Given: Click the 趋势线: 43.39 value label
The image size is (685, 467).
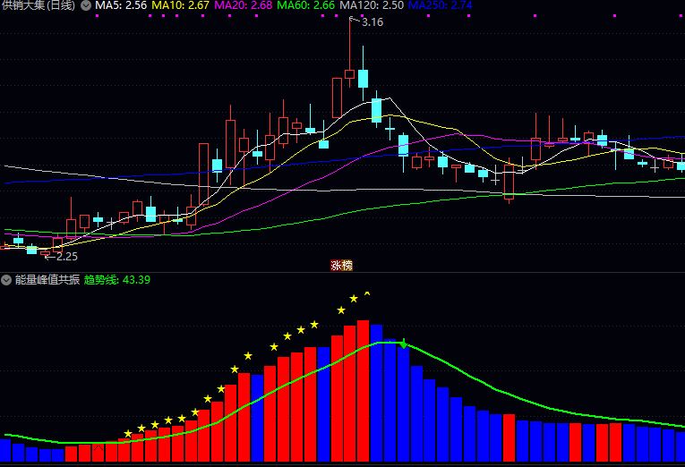Looking at the screenshot, I should (117, 279).
